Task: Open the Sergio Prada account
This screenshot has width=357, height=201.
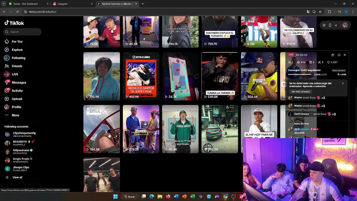Action: point(18,160)
